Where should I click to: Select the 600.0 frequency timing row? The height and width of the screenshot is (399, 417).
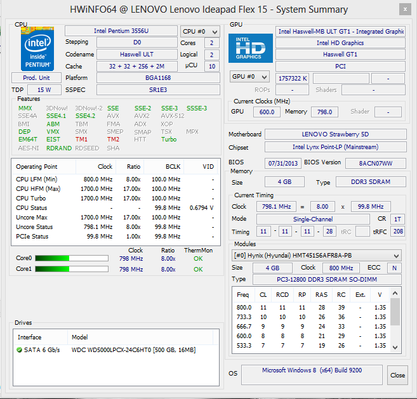pyautogui.click(x=311, y=336)
